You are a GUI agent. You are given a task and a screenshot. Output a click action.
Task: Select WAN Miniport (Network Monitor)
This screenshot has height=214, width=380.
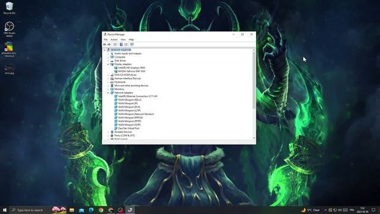pyautogui.click(x=136, y=114)
